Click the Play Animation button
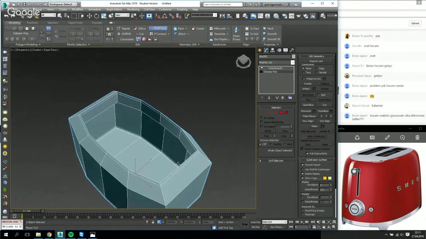Viewport: 426px width, 239px height. click(302, 222)
